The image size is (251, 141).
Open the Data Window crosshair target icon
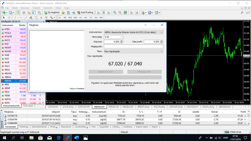24,13
